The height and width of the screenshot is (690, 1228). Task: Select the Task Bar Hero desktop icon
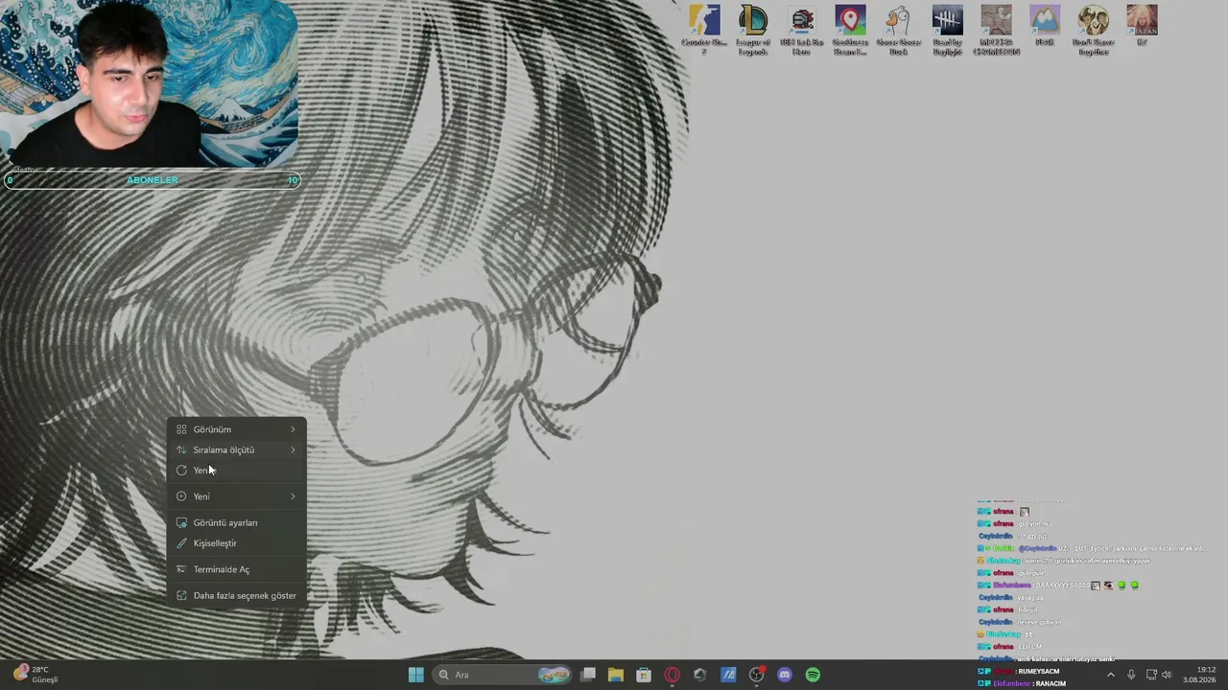tap(802, 30)
